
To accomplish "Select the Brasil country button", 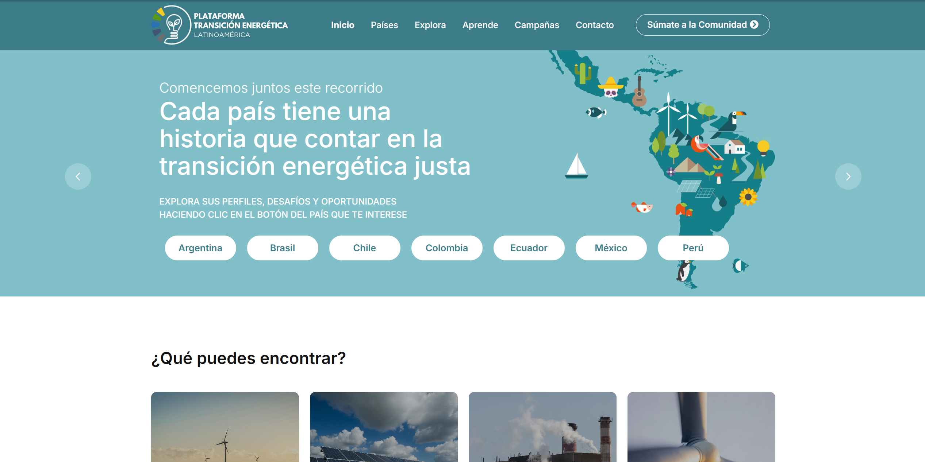I will tap(283, 248).
